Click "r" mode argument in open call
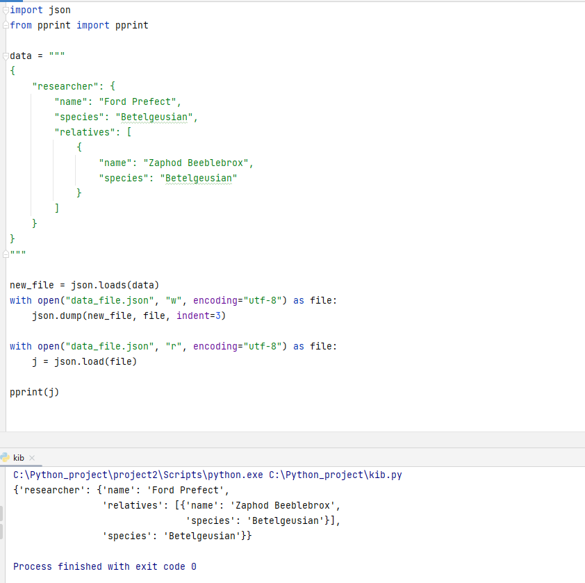Image resolution: width=585 pixels, height=583 pixels. tap(174, 346)
